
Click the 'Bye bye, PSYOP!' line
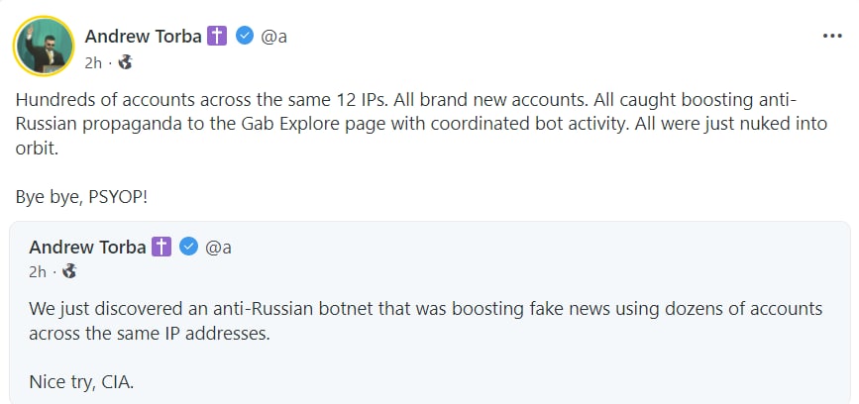coord(81,196)
